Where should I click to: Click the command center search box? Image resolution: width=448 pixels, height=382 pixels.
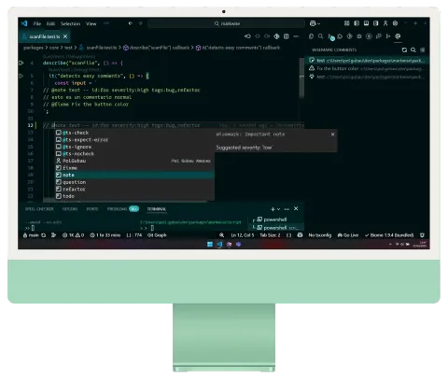pos(226,23)
